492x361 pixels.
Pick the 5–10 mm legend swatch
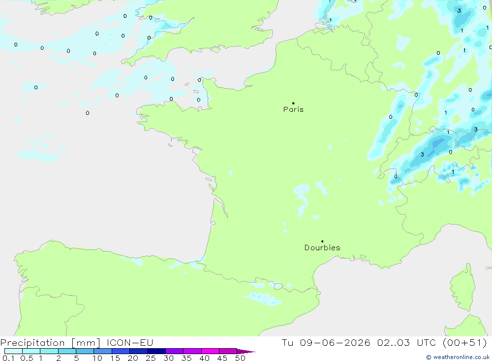[85, 351]
